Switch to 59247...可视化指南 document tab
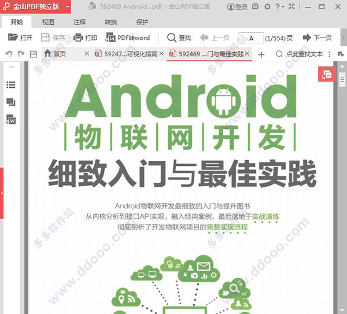Image resolution: width=347 pixels, height=314 pixels. (125, 54)
